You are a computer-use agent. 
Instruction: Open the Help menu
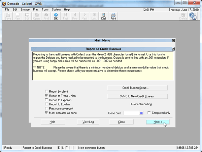coord(67,10)
